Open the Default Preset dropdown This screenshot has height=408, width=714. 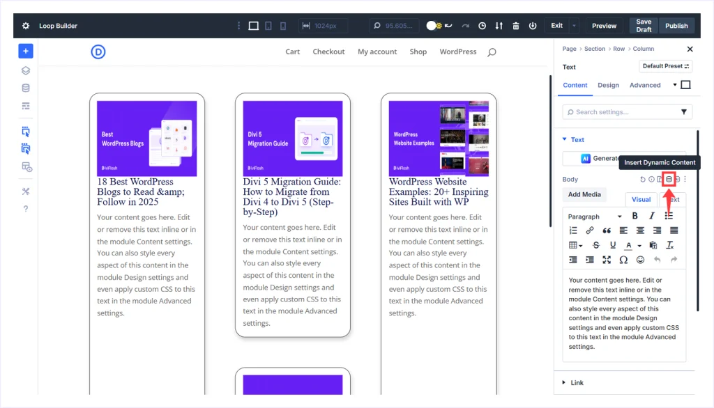coord(665,67)
